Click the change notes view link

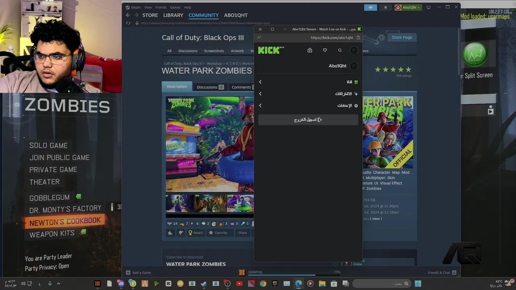376,219
